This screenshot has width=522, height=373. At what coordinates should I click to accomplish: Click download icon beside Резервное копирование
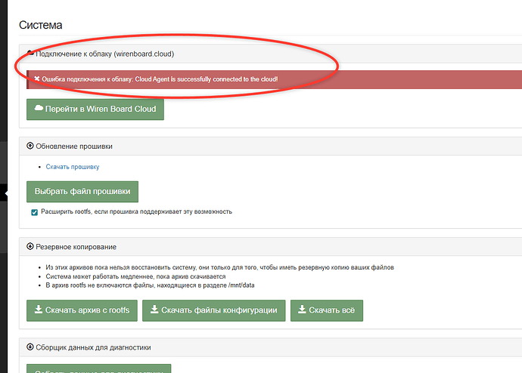click(30, 246)
